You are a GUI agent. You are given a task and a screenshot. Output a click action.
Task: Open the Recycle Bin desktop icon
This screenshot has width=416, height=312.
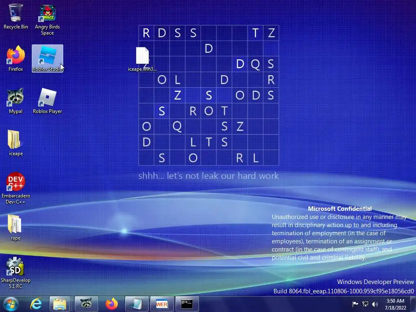16,16
